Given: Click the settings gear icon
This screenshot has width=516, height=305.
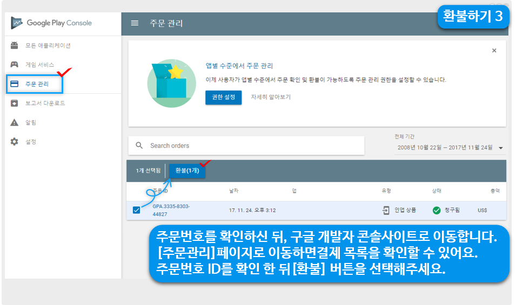Looking at the screenshot, I should click(x=15, y=142).
